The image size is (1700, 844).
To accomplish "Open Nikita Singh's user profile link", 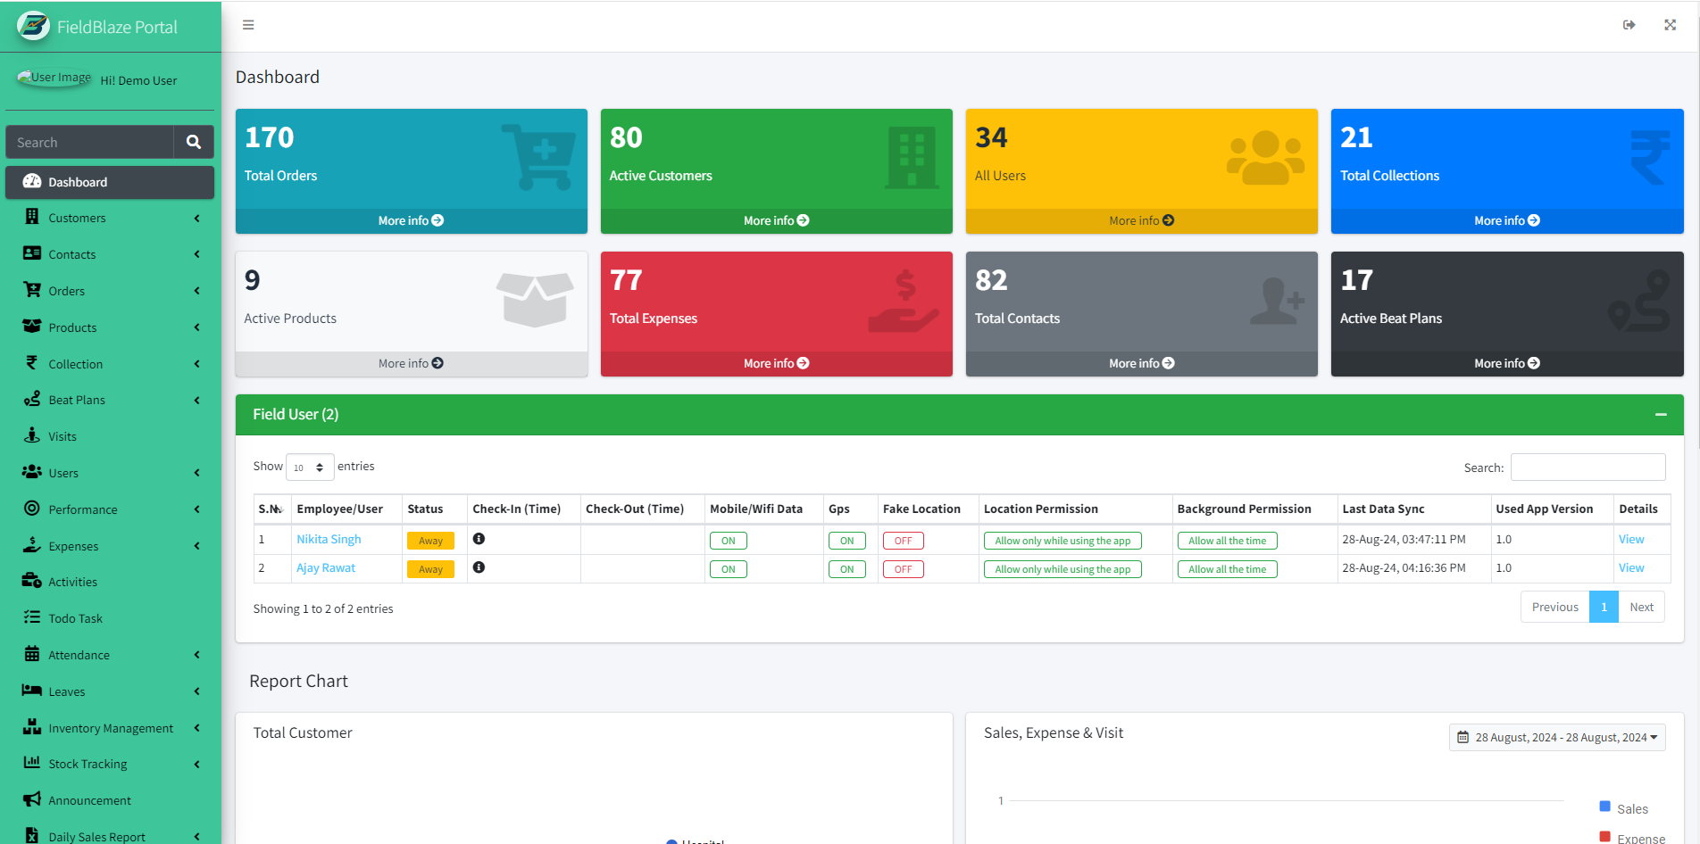I will coord(329,539).
